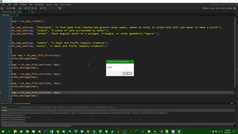The image size is (238, 134).
Task: Open the Windows menu
Action: 23,5
